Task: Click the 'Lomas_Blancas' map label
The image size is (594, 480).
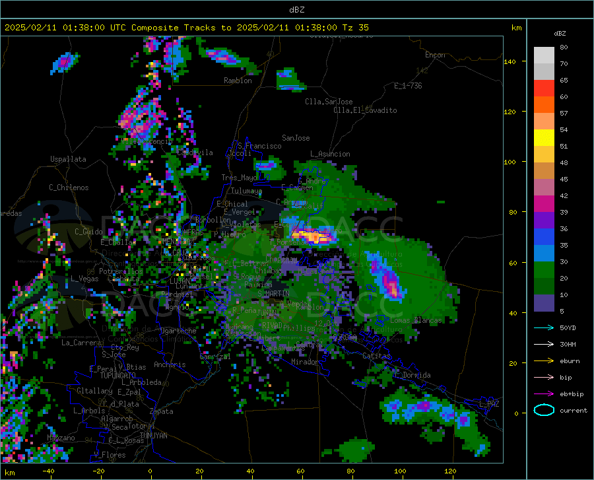Action: point(416,320)
